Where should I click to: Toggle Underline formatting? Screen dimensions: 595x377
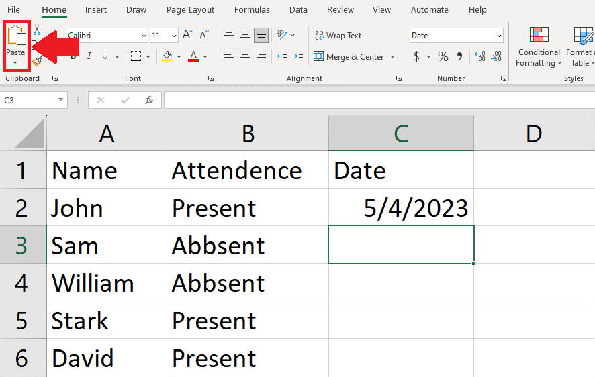(105, 56)
